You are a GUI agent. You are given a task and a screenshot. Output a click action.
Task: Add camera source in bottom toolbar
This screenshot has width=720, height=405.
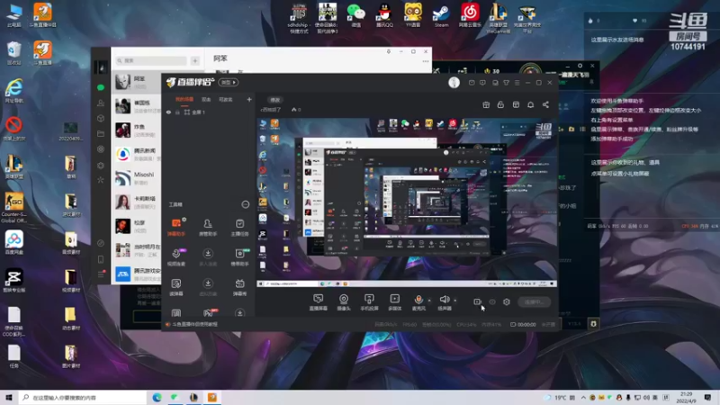[x=344, y=302]
